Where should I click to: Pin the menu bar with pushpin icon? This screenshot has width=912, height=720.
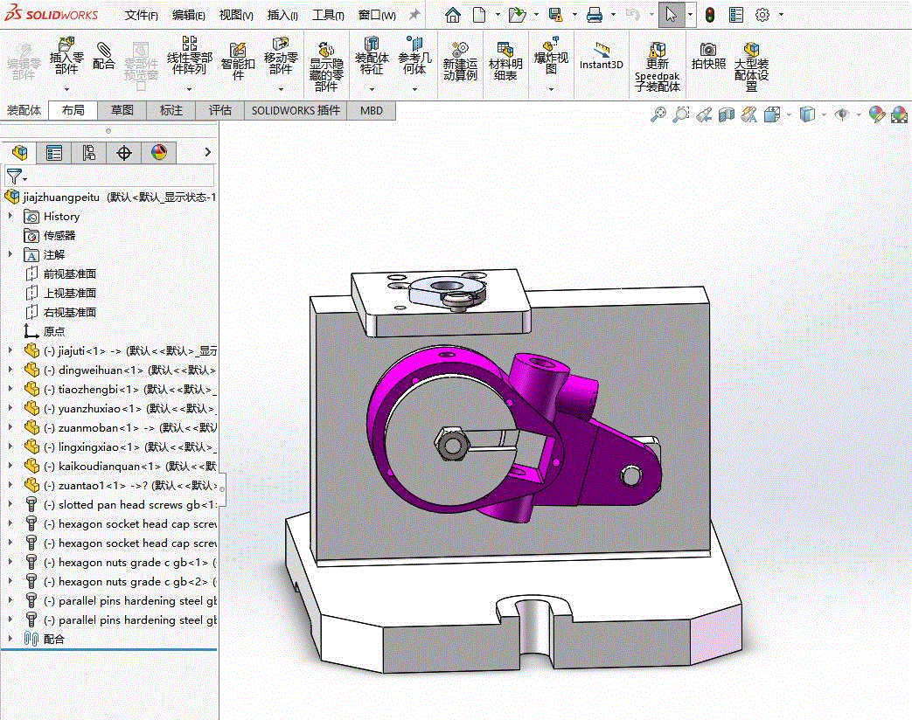point(414,15)
